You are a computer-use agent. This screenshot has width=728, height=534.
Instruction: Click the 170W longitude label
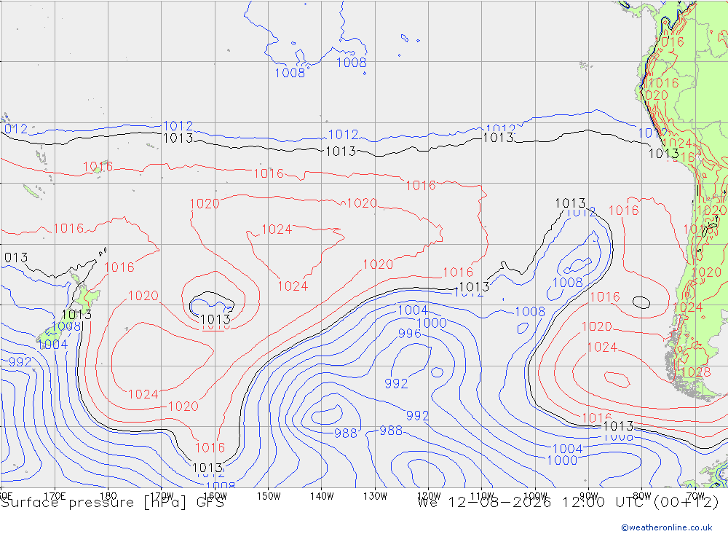click(x=162, y=496)
